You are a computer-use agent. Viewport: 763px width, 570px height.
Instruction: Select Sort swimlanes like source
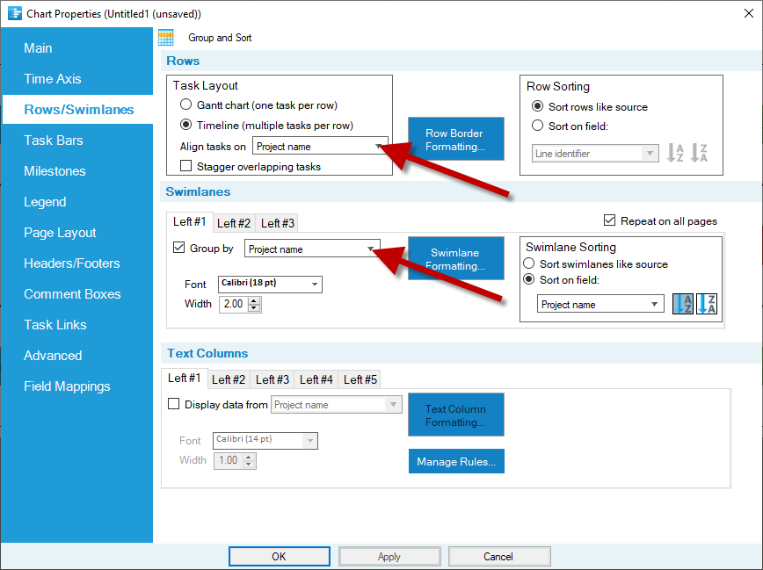528,263
